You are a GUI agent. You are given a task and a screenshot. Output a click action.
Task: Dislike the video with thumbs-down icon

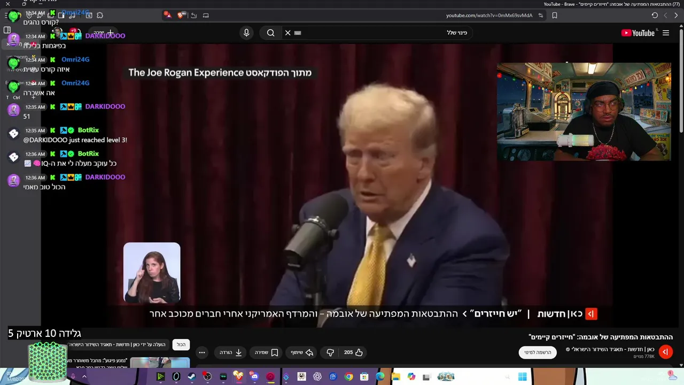tap(330, 352)
